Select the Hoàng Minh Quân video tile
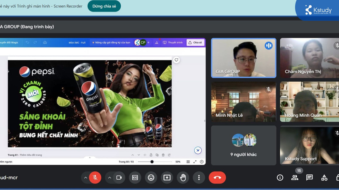Viewport: 339px width, 190px height. pos(309,102)
